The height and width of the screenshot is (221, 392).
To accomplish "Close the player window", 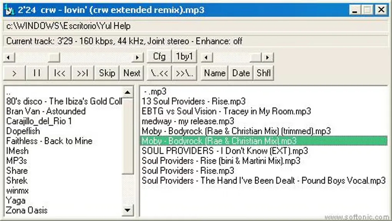I will (381, 10).
